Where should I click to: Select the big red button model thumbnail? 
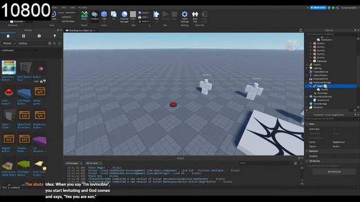(9, 92)
